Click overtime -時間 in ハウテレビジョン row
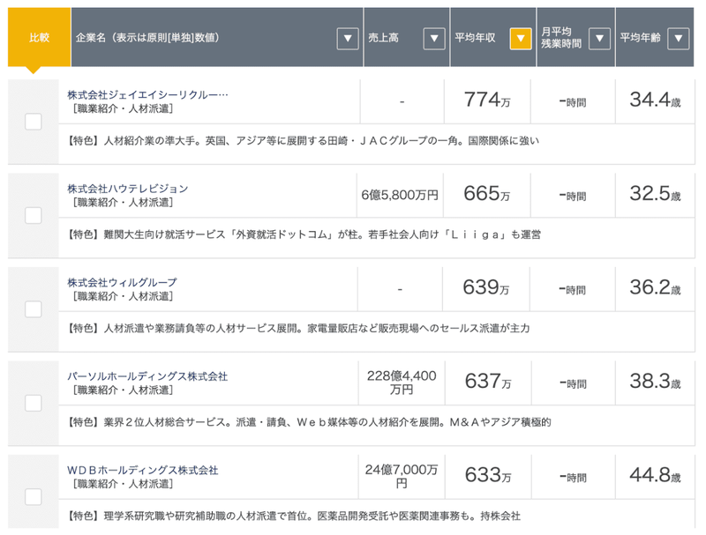Viewport: 706px width, 535px height. pos(573,196)
